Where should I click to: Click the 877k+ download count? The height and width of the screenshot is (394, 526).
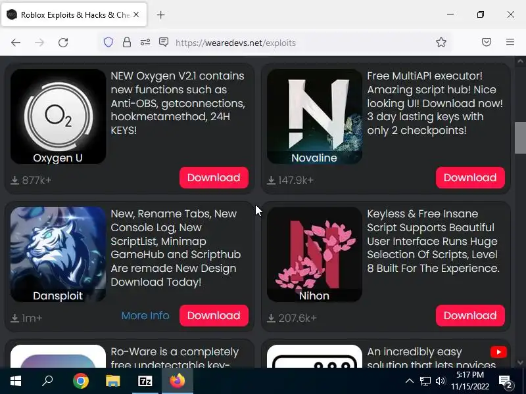[31, 180]
